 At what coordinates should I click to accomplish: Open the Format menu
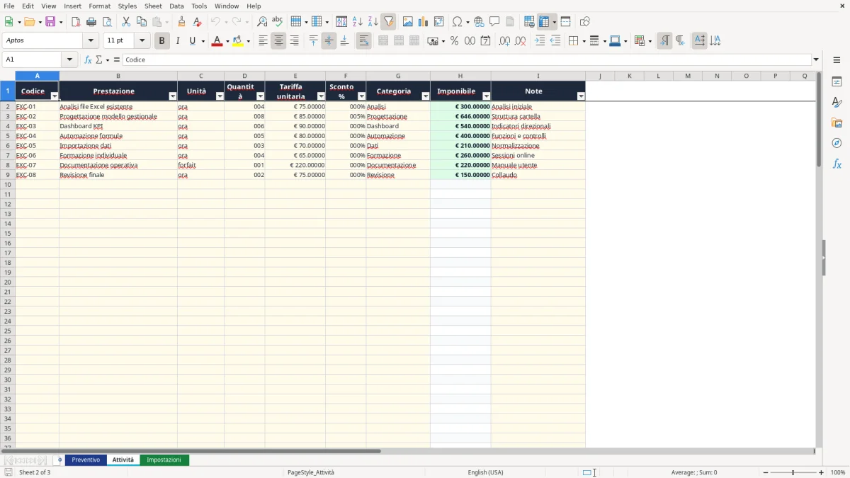(x=100, y=6)
